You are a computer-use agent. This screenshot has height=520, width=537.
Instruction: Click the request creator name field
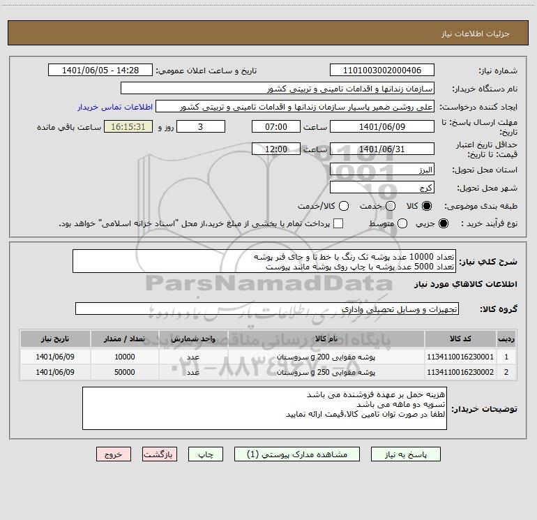pyautogui.click(x=295, y=107)
